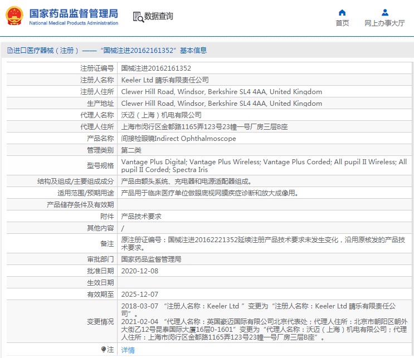Viewport: 414px width, 358px height.
Task: Open the 详情 link
Action: pos(128,350)
